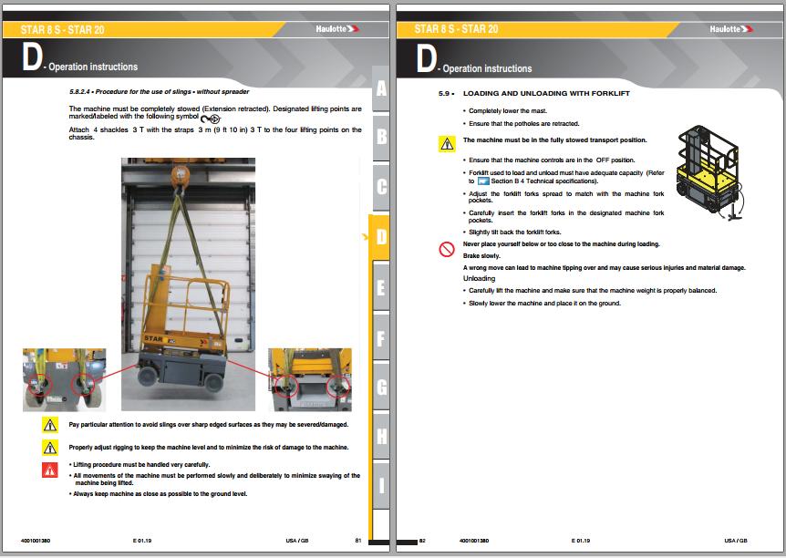The image size is (786, 558).
Task: Switch to section E side tab
Action: (x=381, y=288)
